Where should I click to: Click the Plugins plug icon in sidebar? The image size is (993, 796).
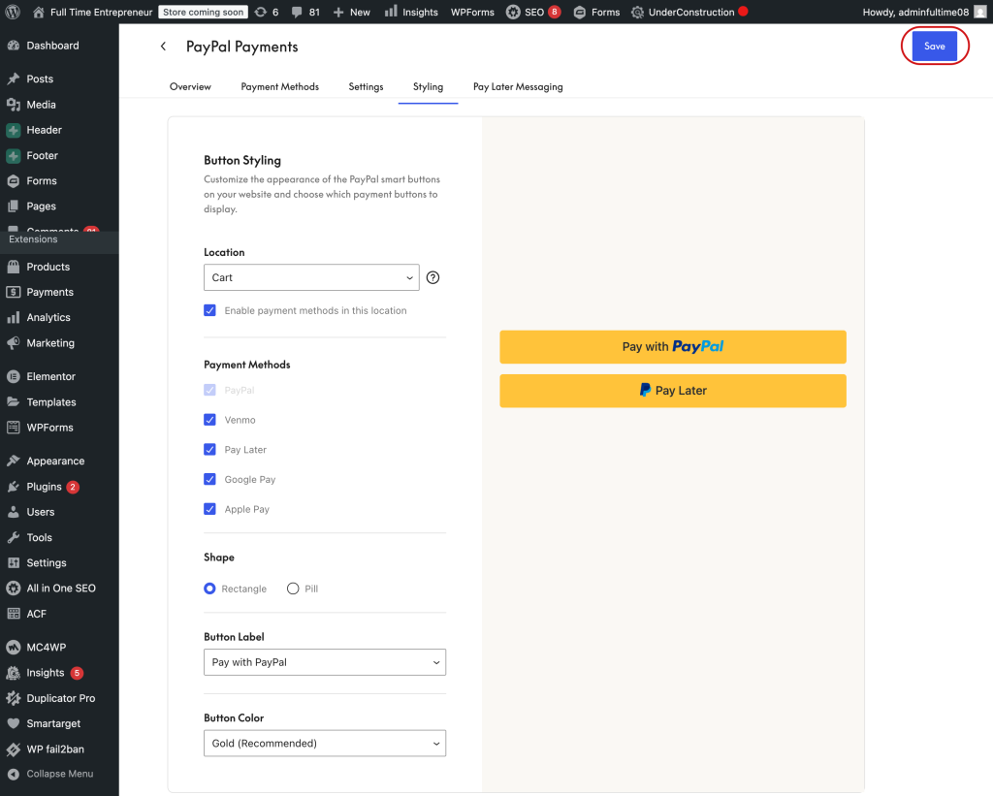point(14,487)
